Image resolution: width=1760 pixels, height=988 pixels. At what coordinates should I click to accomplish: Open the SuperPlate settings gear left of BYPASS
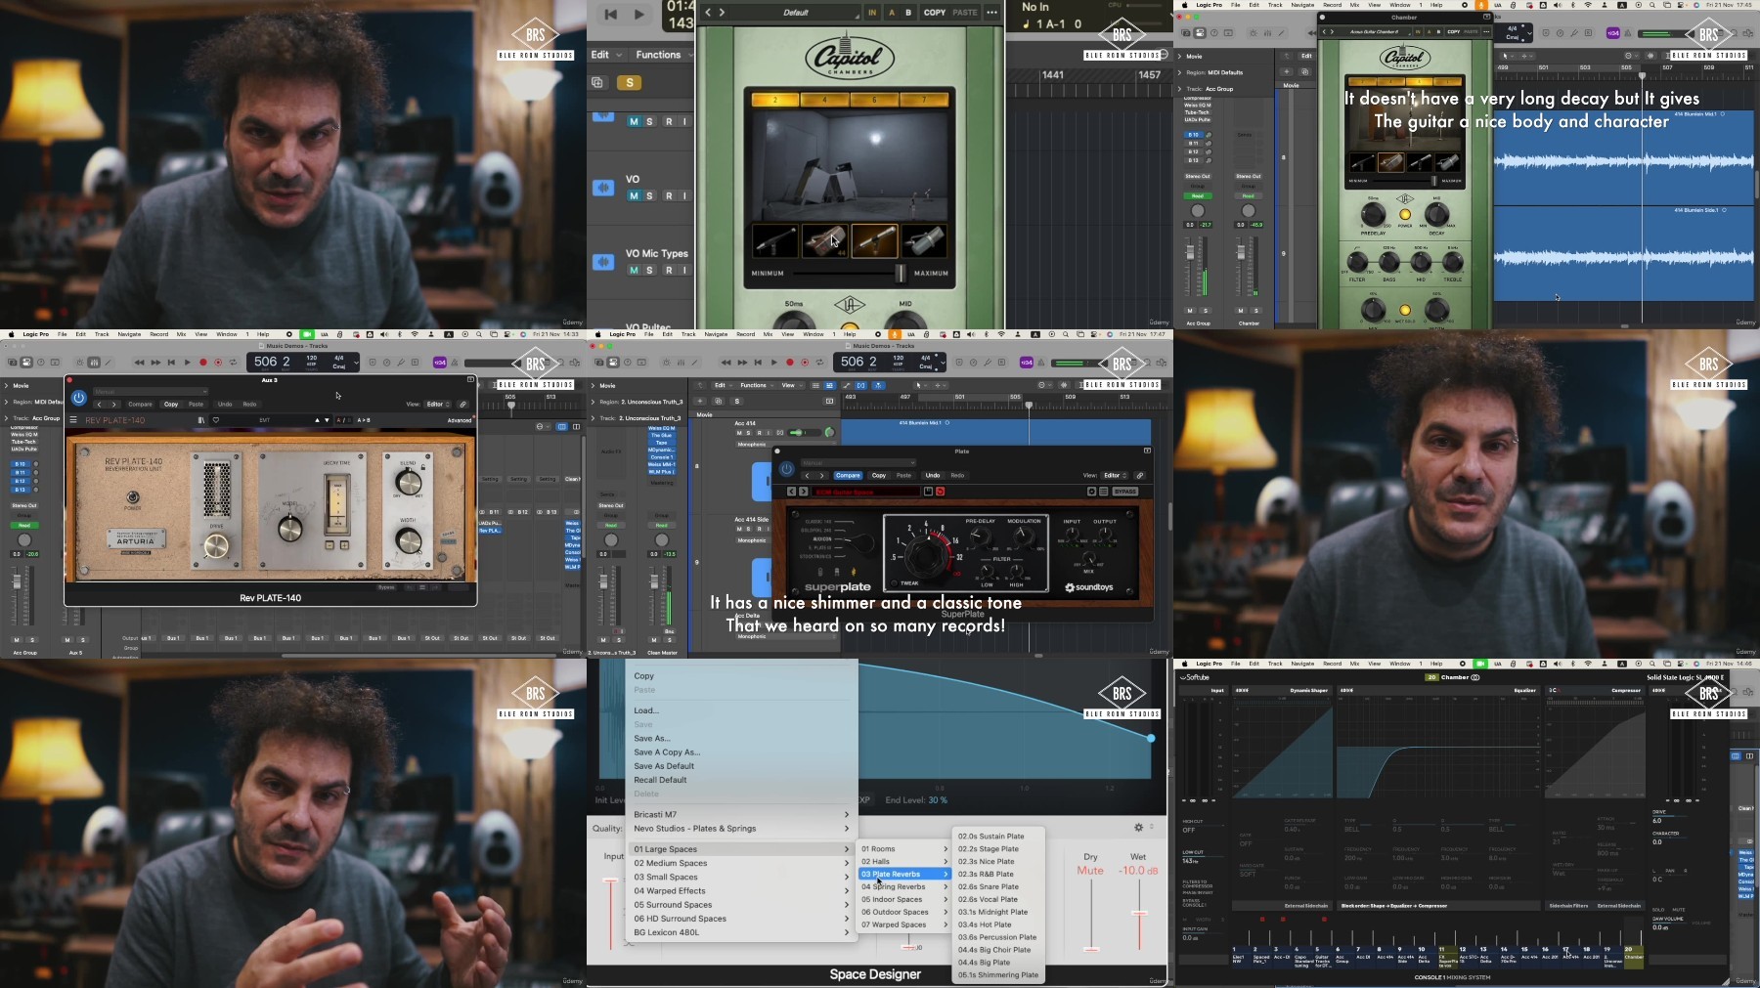click(x=1091, y=491)
